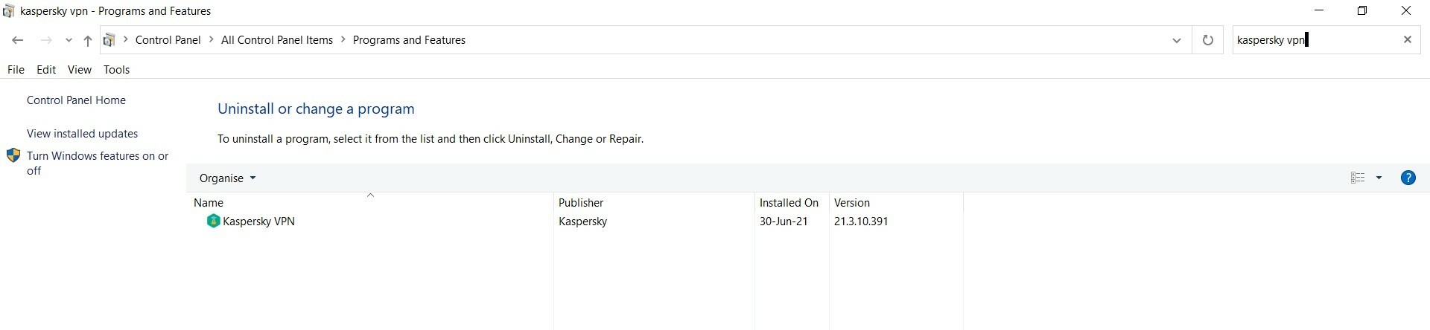Go back with the Back arrow
This screenshot has height=330, width=1430.
pyautogui.click(x=18, y=40)
